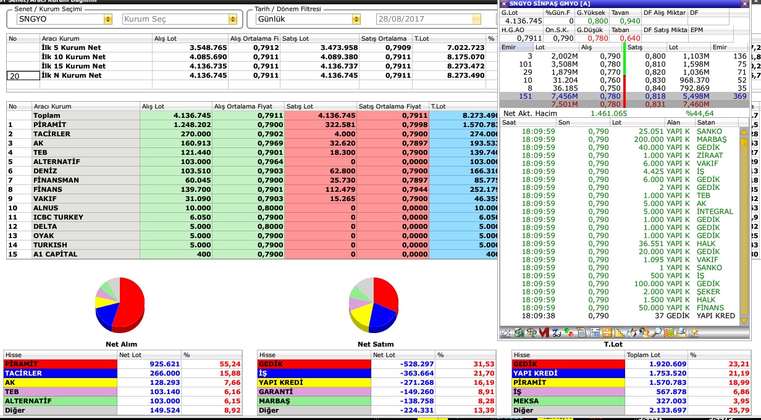Click the Alan column header
This screenshot has height=420, width=761.
(679, 123)
